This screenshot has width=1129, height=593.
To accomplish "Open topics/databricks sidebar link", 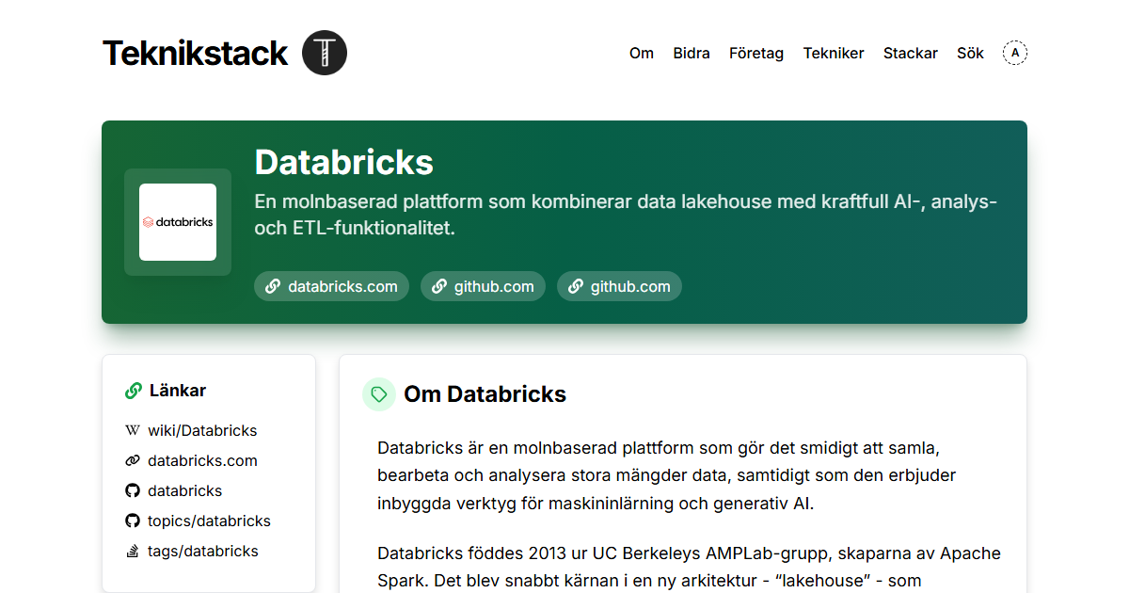I will 209,521.
